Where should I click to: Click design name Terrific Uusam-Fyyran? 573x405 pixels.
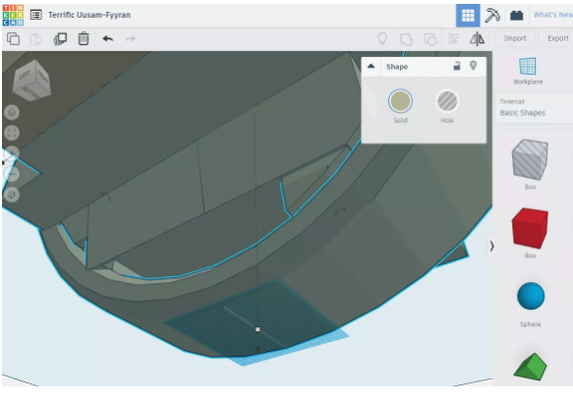(x=89, y=15)
